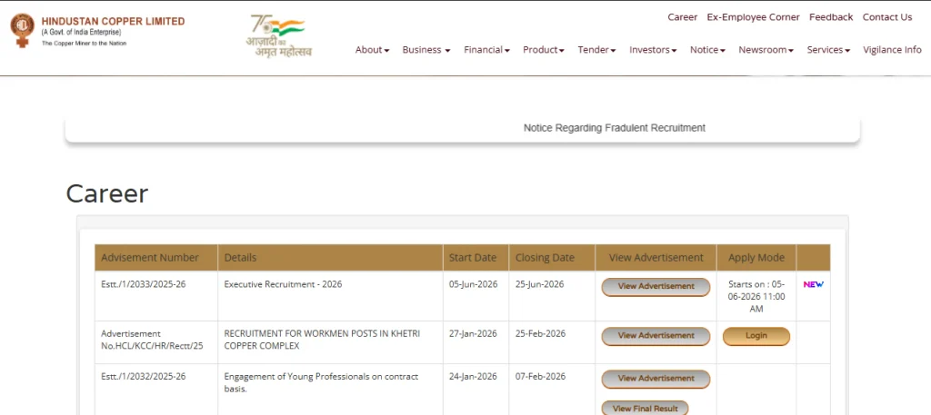Click the NEW badge in Executive Recruitment row

pos(814,284)
